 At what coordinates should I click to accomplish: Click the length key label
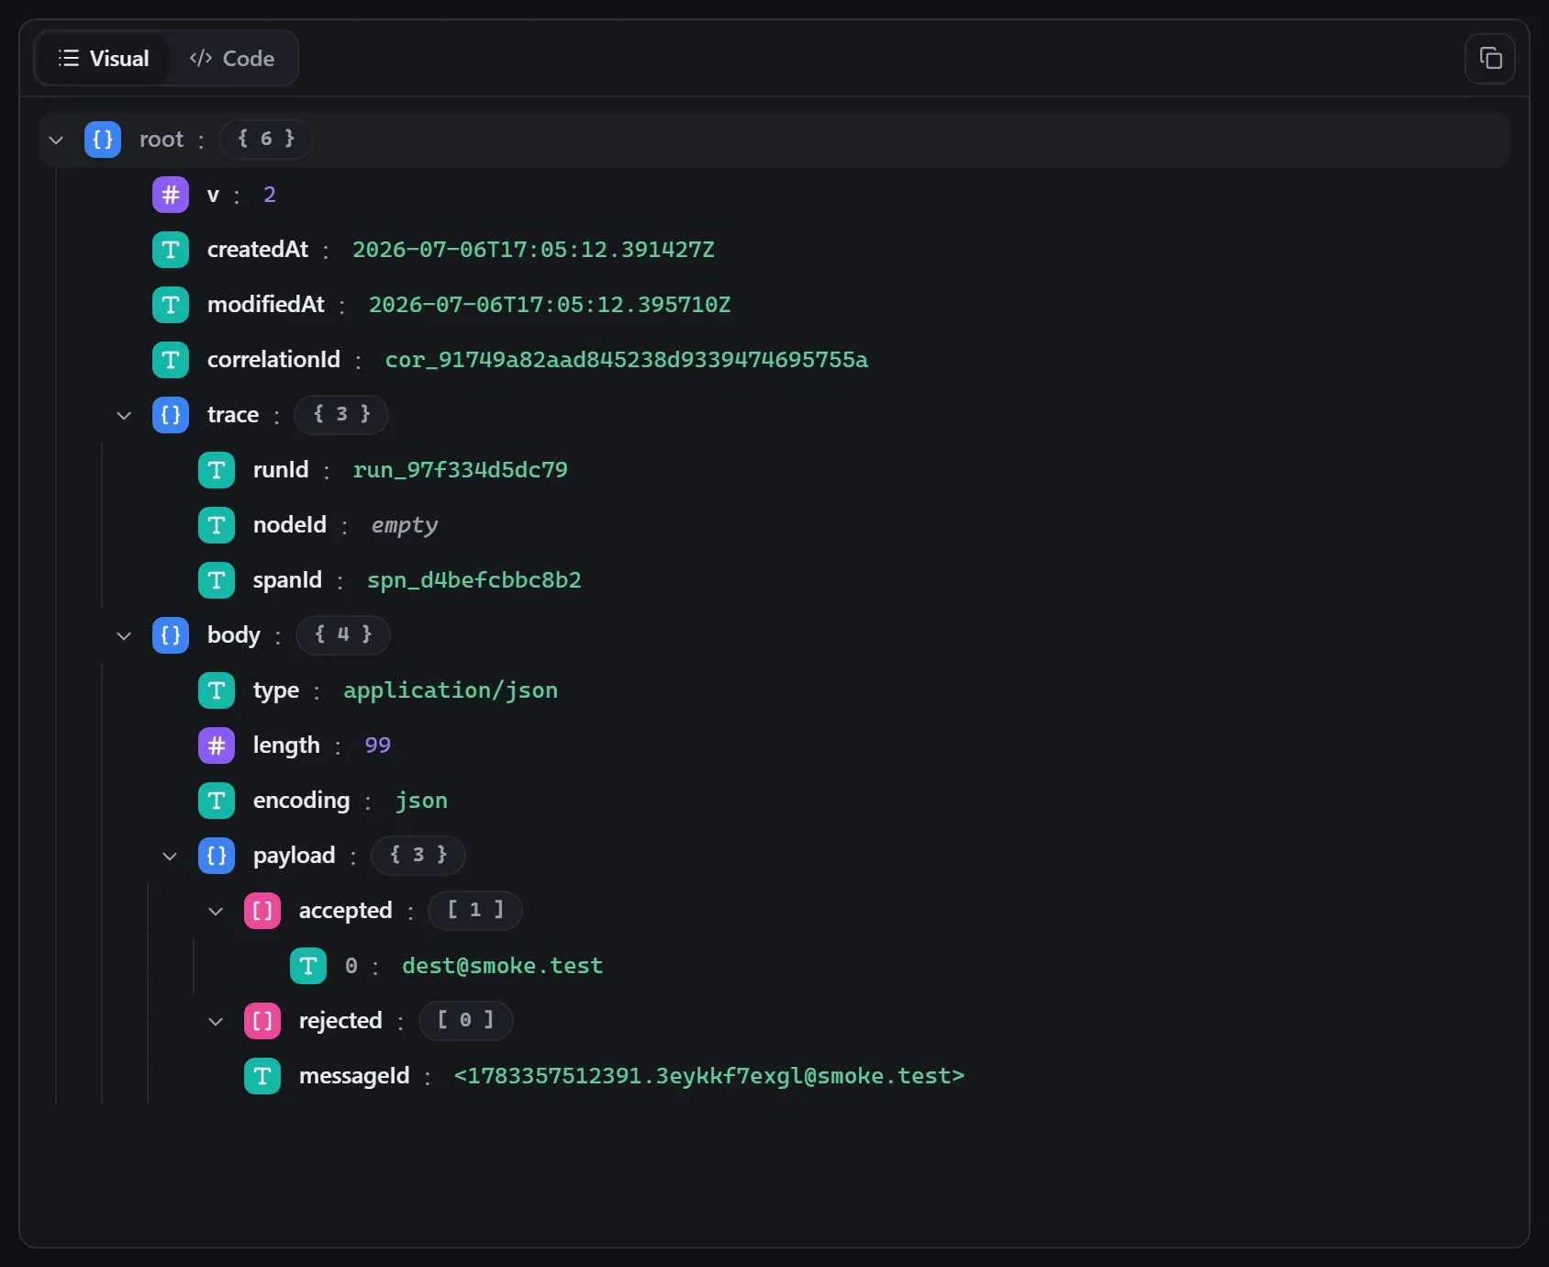[286, 746]
